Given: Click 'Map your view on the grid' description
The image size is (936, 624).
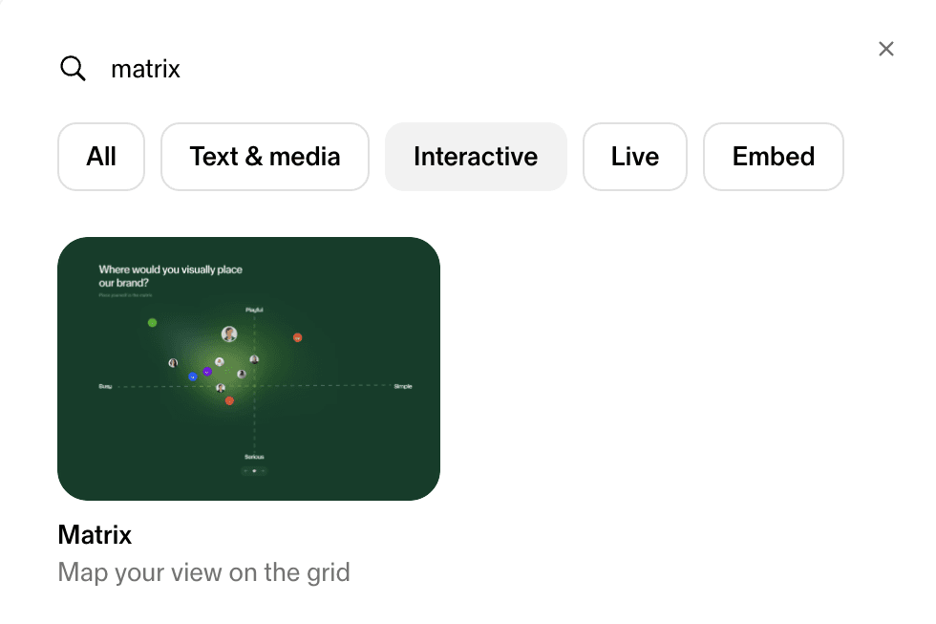Looking at the screenshot, I should [x=204, y=572].
